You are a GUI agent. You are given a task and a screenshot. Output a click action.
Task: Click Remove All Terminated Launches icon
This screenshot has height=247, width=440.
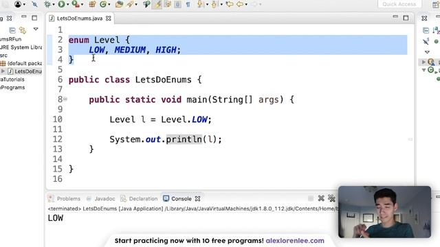click(x=331, y=198)
